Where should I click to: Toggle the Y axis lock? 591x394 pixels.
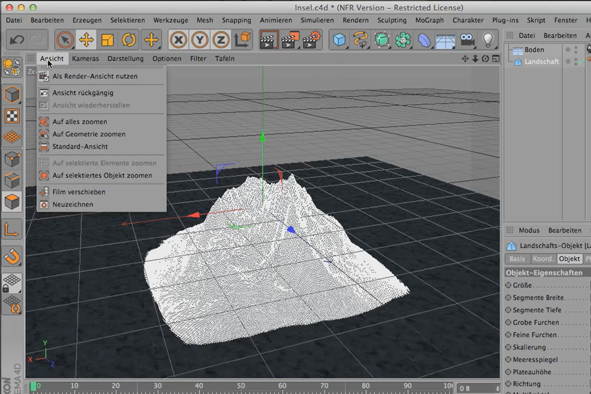coord(199,40)
